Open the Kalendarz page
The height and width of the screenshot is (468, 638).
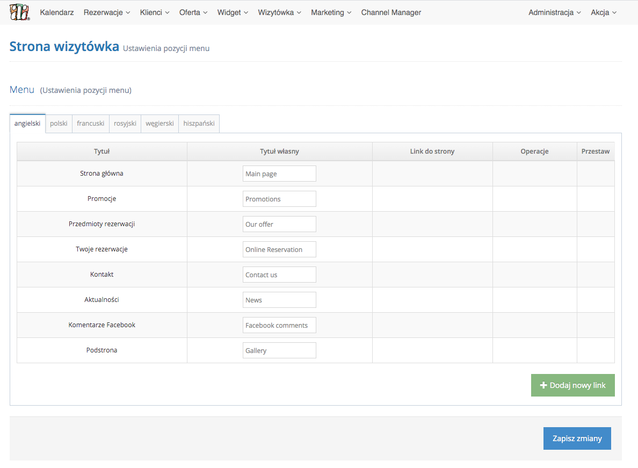point(57,12)
